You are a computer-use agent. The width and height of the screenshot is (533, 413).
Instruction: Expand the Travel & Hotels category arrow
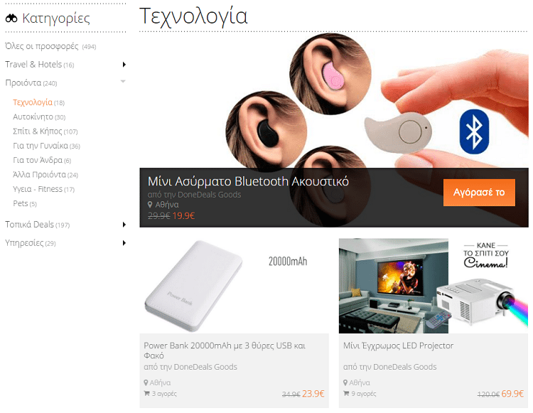pyautogui.click(x=124, y=65)
